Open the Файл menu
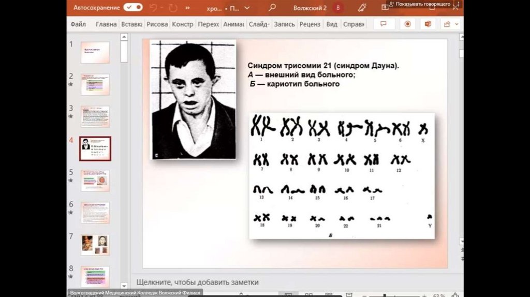 point(78,24)
